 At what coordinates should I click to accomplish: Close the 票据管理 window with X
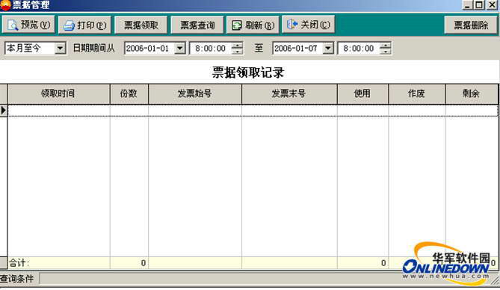pos(492,4)
